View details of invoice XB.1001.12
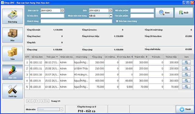Screen dimensions: 195x114 [x=186, y=62]
